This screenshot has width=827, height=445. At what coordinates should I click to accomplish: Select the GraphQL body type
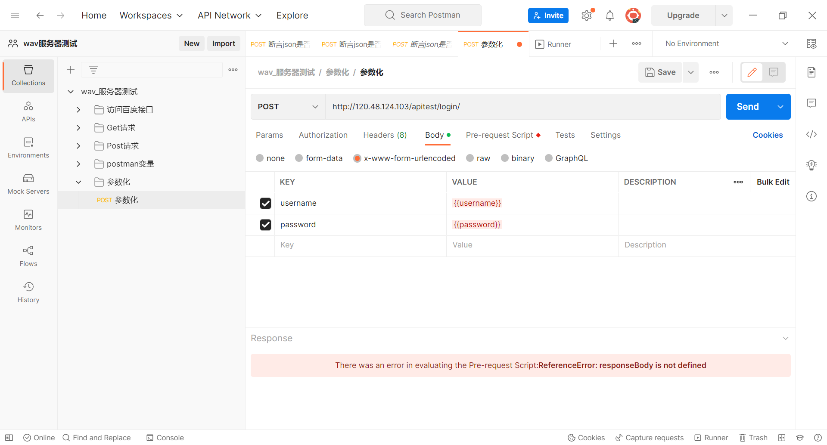pos(549,158)
